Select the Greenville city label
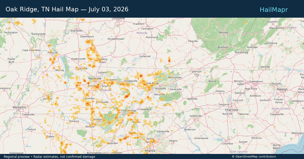Image resolution: width=304 pixels, height=159 pixels. click(x=196, y=116)
